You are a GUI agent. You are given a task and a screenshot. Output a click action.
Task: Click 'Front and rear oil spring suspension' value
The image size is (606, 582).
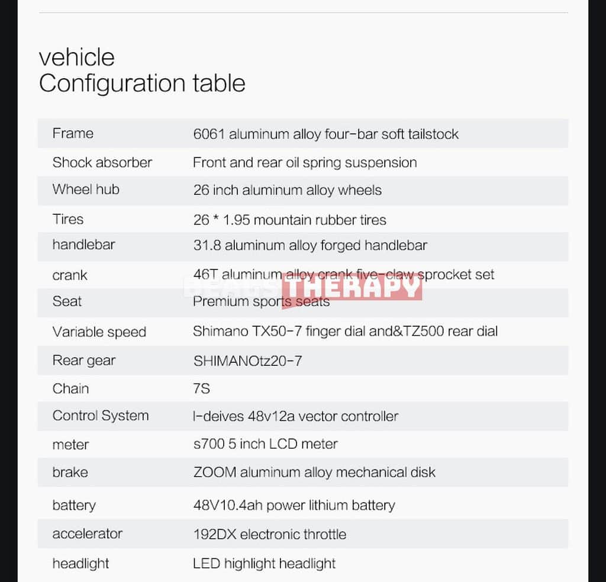305,163
